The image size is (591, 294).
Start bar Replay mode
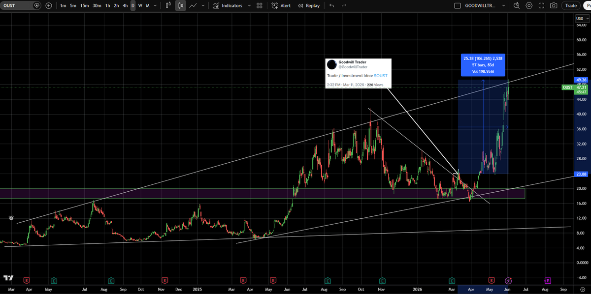(x=308, y=6)
